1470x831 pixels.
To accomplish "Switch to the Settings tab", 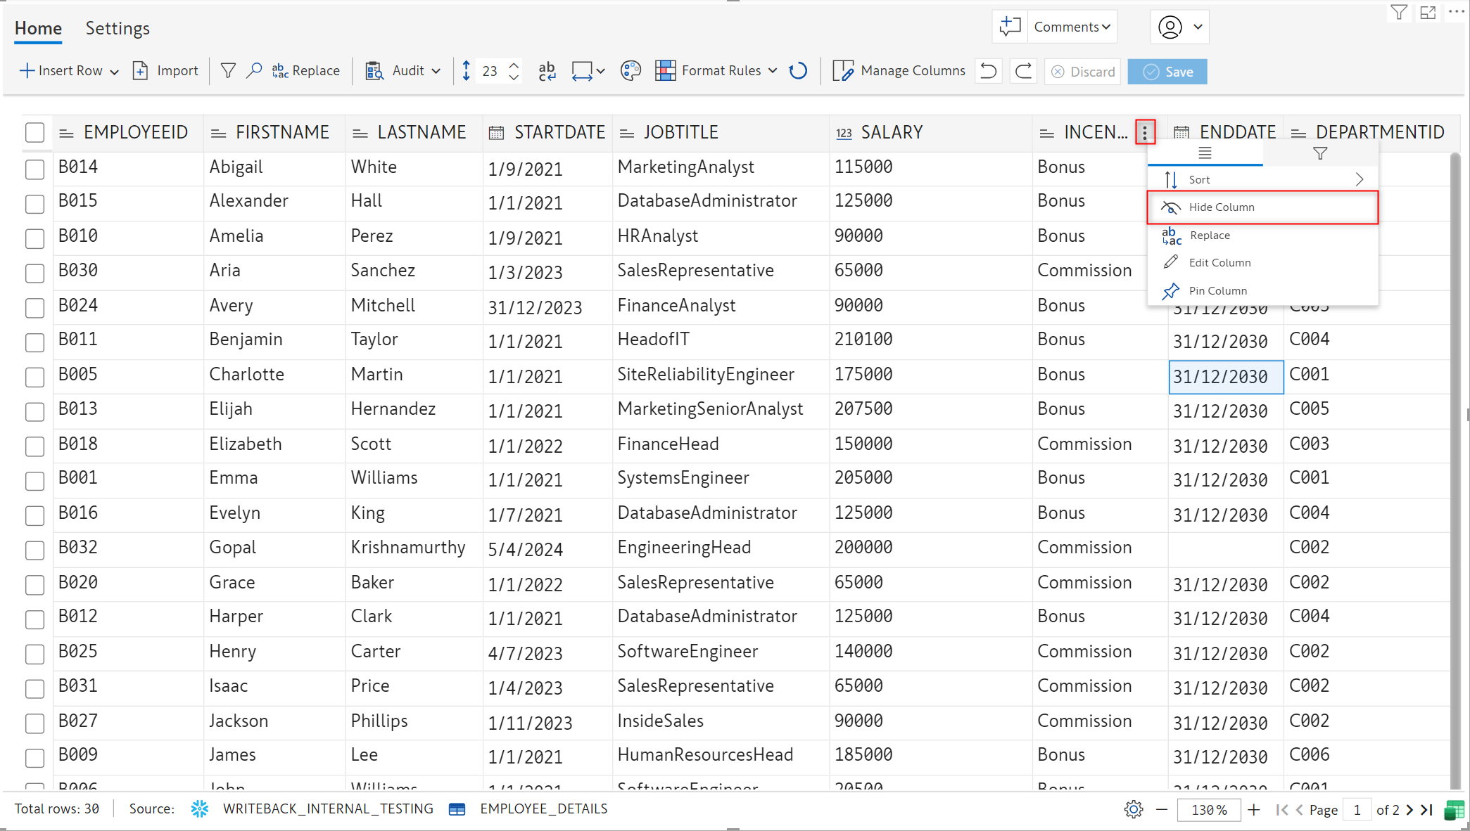I will click(x=118, y=28).
